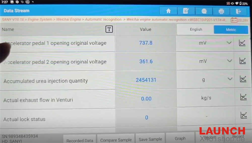Open the edit notes icon
Image resolution: width=252 pixels, height=143 pixels.
(186, 11)
